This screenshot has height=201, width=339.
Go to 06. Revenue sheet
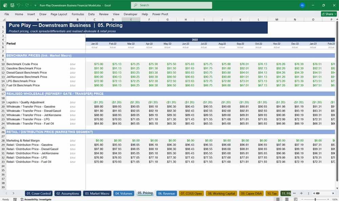coord(166,194)
